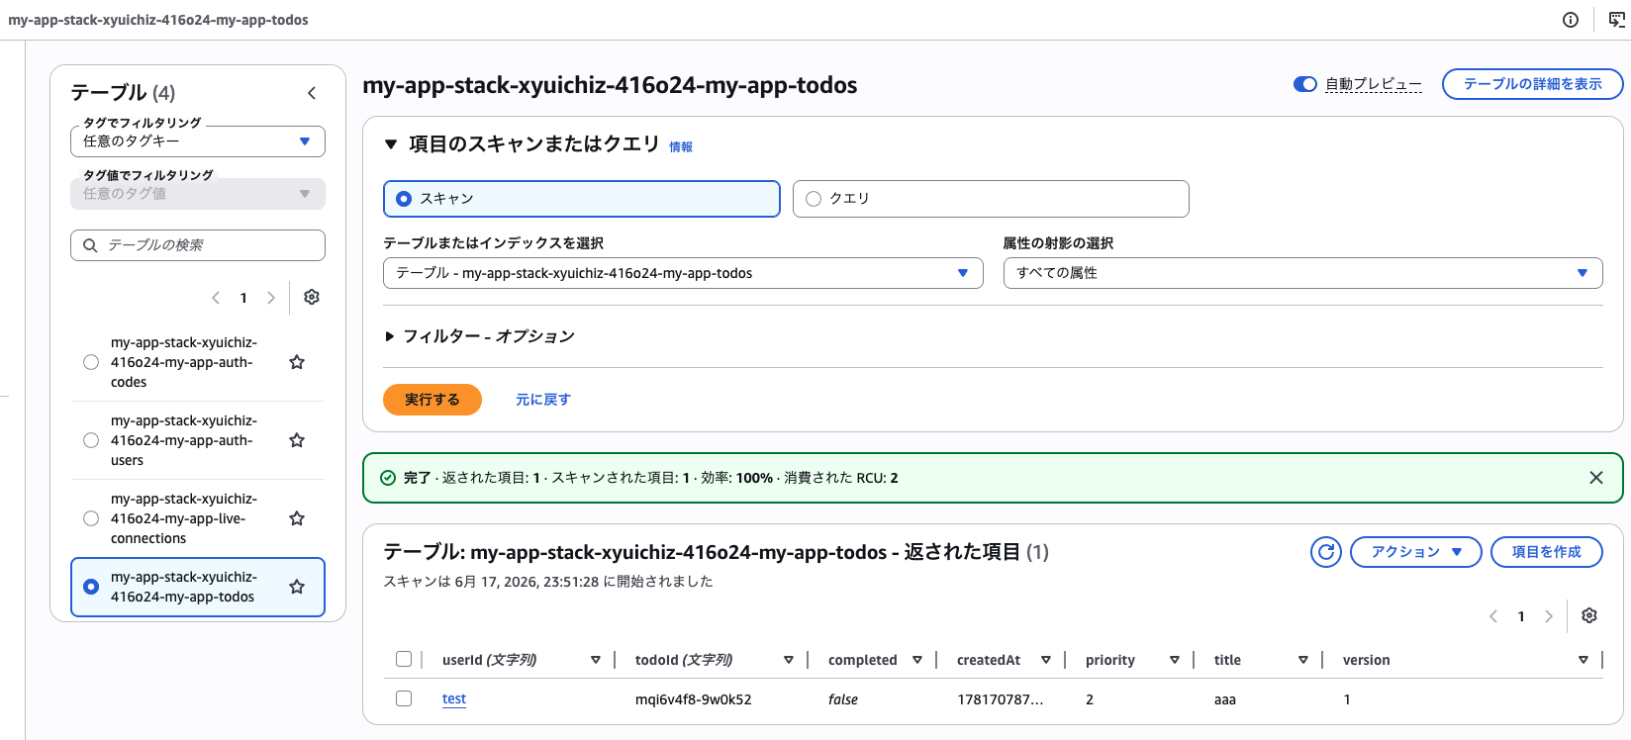Check the select-all items checkbox
Screen dimensions: 1631x740
pos(404,659)
